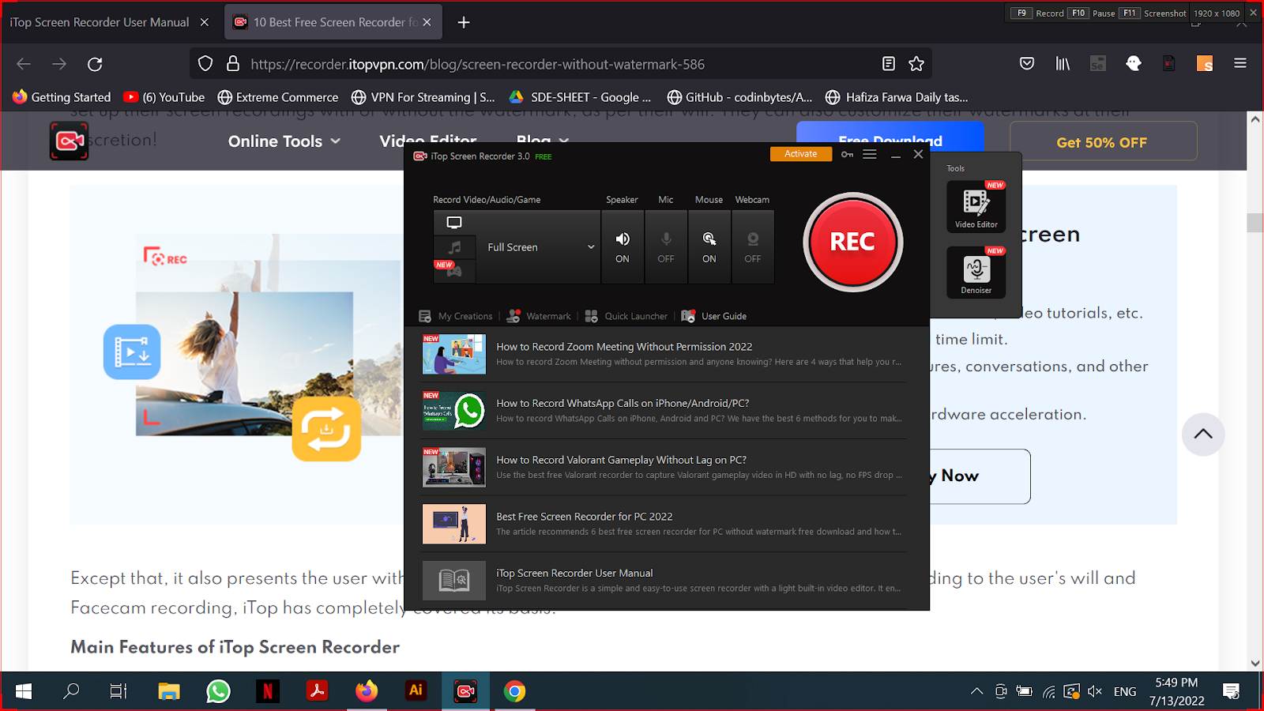Select the game recording controller icon

tap(454, 271)
